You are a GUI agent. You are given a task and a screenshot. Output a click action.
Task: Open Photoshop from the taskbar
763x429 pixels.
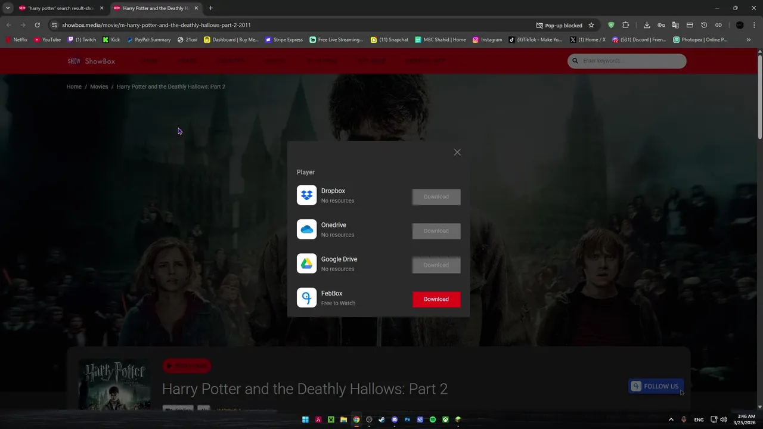coord(407,419)
